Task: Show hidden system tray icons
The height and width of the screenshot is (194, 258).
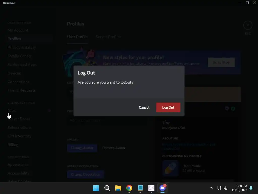Action: click(211, 188)
